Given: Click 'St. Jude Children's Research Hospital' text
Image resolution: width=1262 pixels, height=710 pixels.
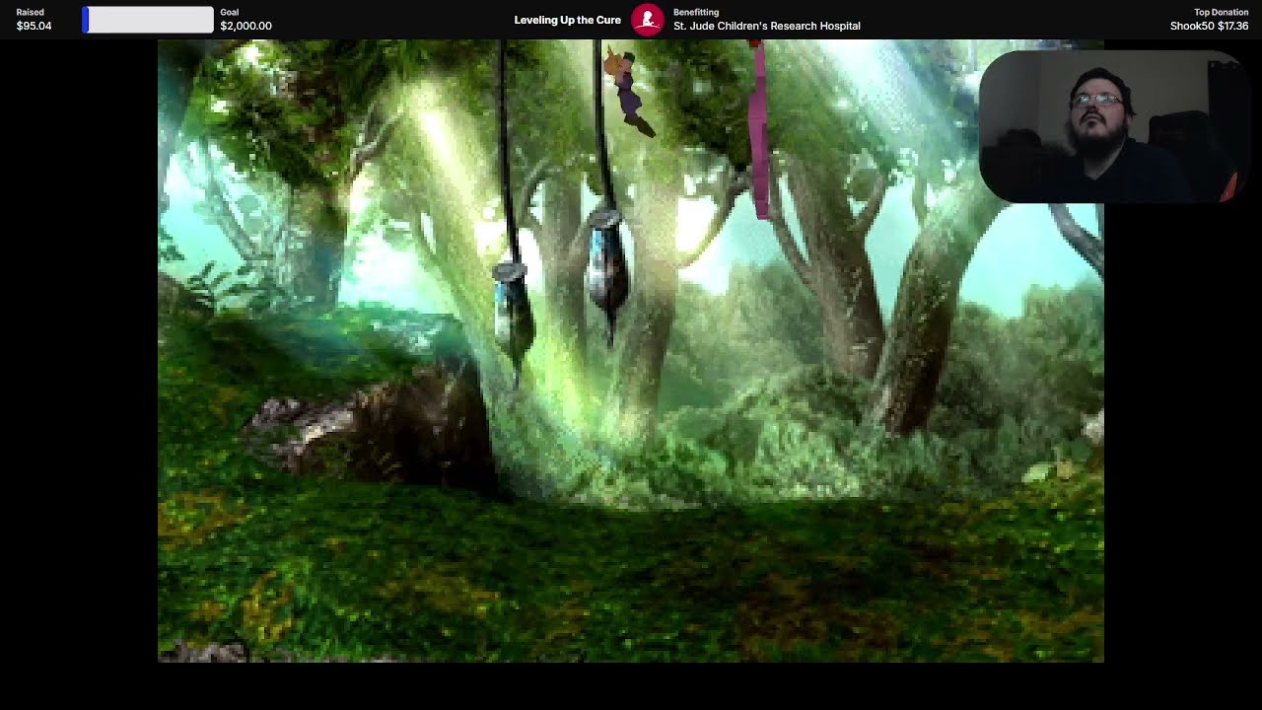Looking at the screenshot, I should coord(767,26).
